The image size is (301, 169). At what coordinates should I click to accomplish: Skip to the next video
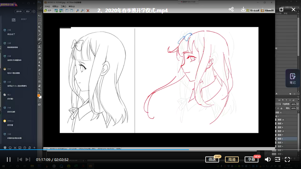click(28, 159)
